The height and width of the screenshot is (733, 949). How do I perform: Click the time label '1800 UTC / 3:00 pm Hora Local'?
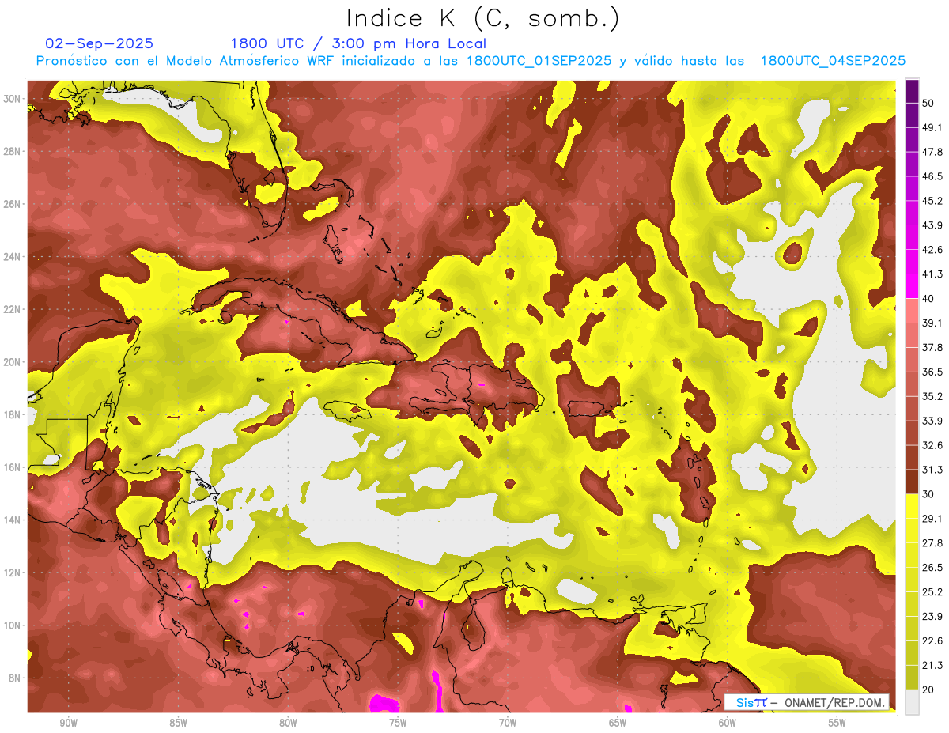(358, 43)
